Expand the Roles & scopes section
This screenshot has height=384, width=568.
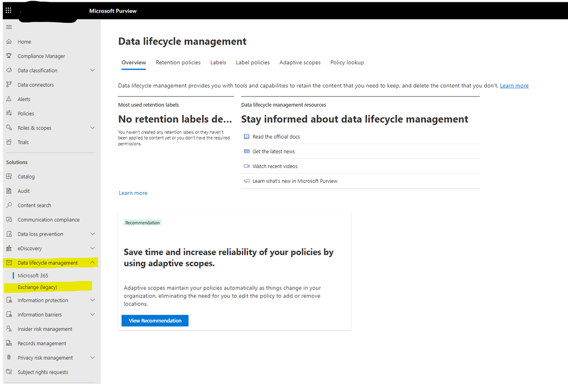(92, 128)
